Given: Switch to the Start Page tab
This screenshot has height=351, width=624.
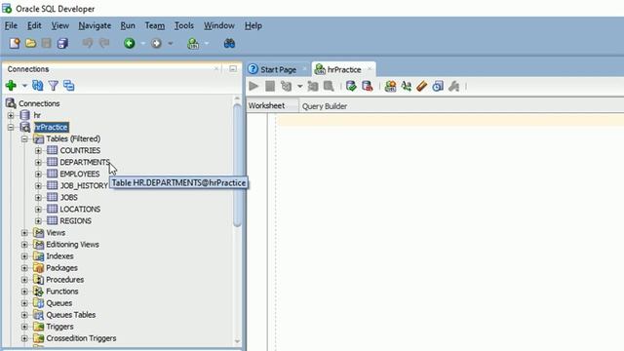Looking at the screenshot, I should (278, 69).
